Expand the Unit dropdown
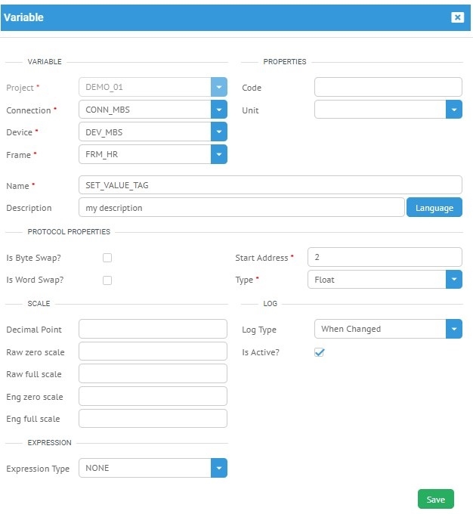 pos(453,110)
